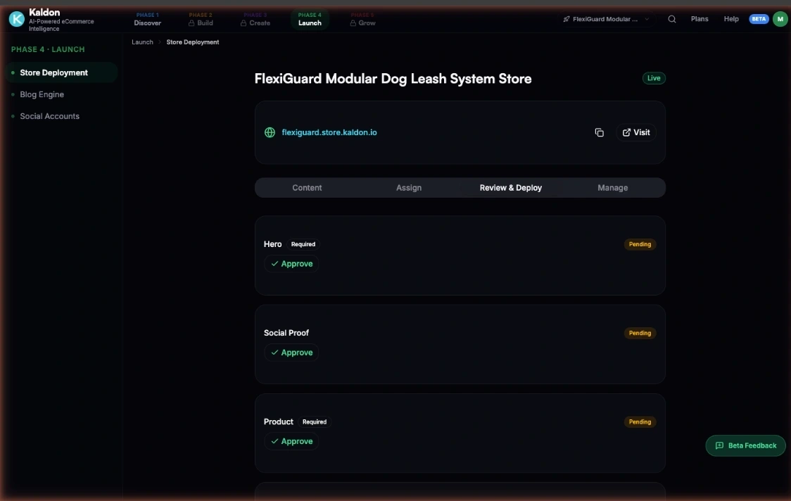Click the rocket icon in project selector
Screen dimensions: 791x501
point(566,19)
